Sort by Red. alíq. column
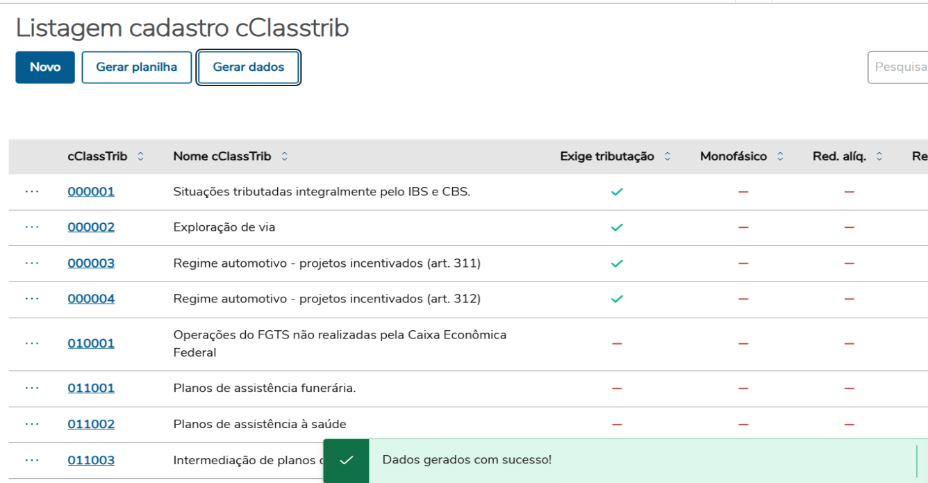Image resolution: width=928 pixels, height=483 pixels. pyautogui.click(x=879, y=157)
